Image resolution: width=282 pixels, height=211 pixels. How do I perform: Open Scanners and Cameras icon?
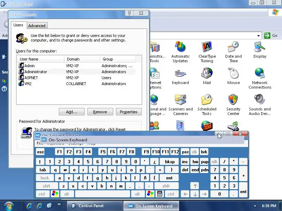pos(180,105)
